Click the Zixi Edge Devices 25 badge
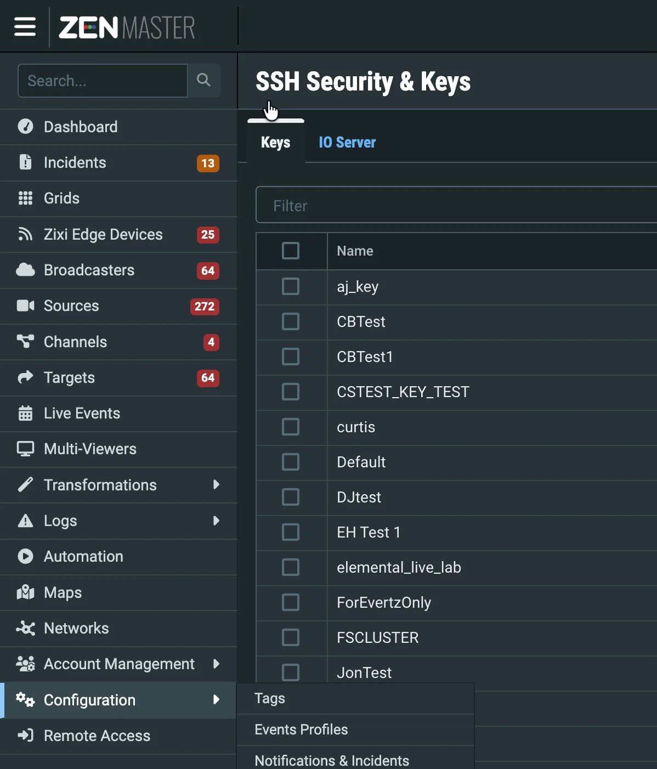Screen dimensions: 657x769 208,235
